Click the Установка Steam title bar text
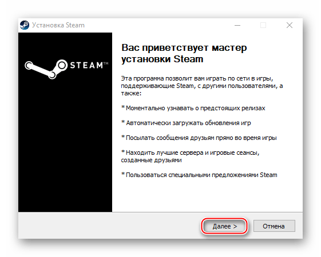The height and width of the screenshot is (257, 321). [x=58, y=25]
